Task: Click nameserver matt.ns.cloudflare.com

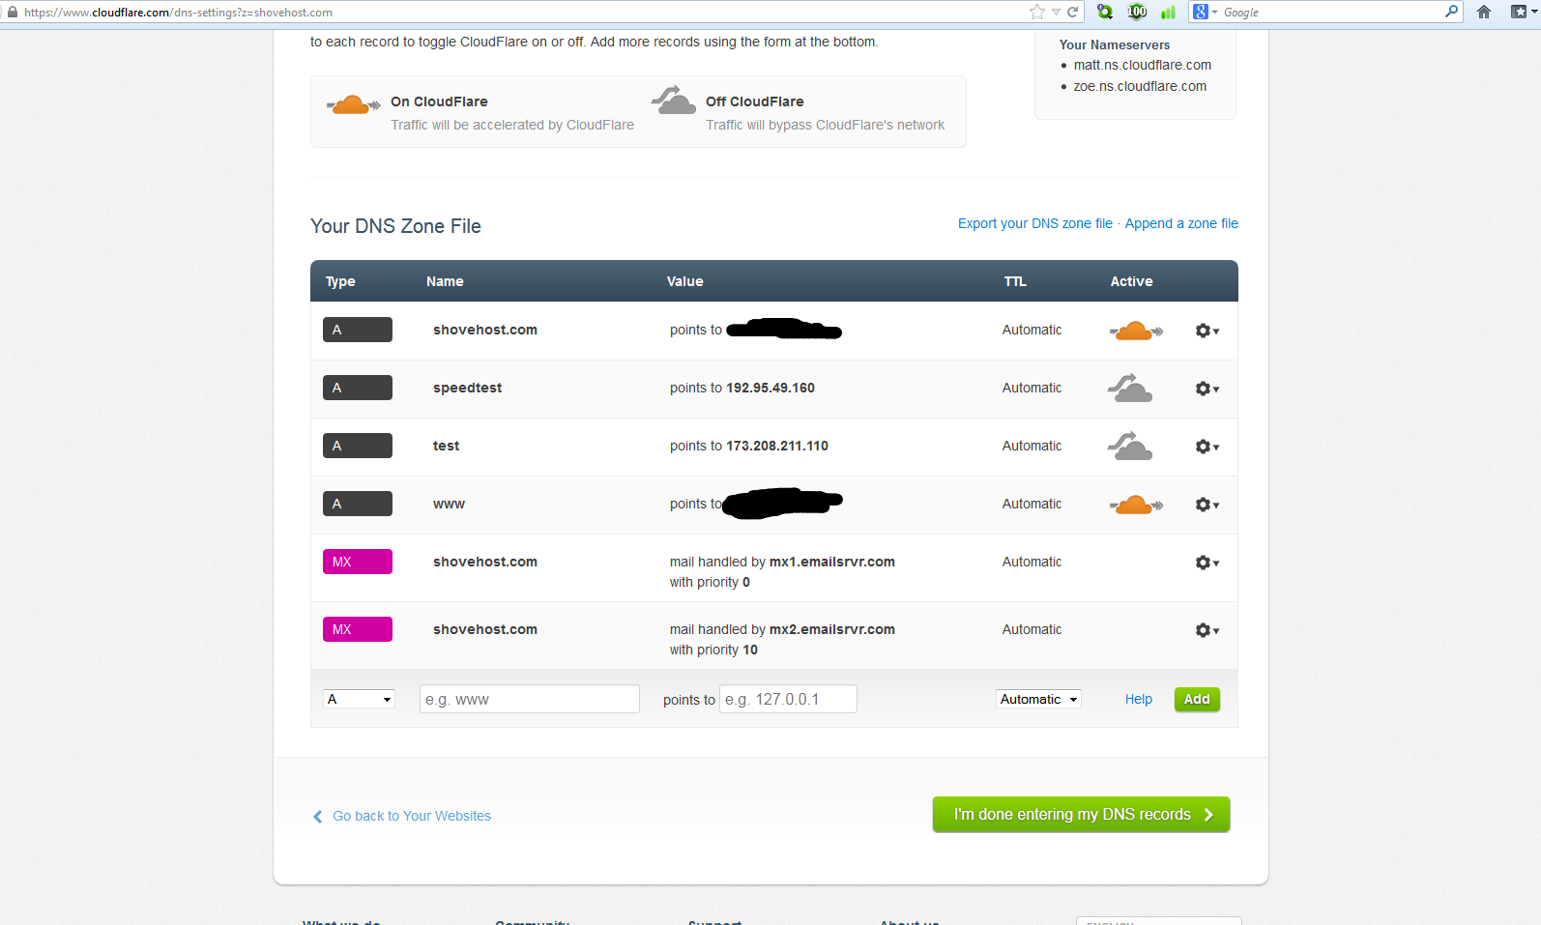Action: pyautogui.click(x=1142, y=65)
